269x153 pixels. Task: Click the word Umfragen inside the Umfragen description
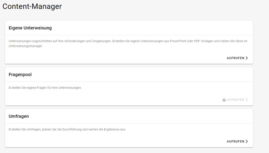(34, 129)
